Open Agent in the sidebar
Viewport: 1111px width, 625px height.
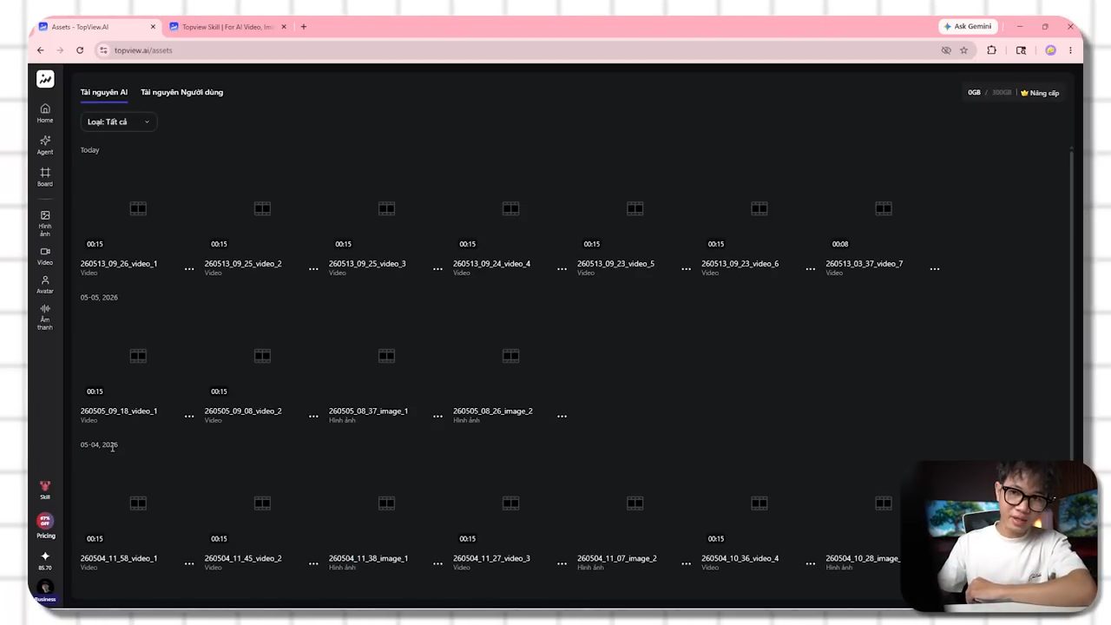[45, 145]
